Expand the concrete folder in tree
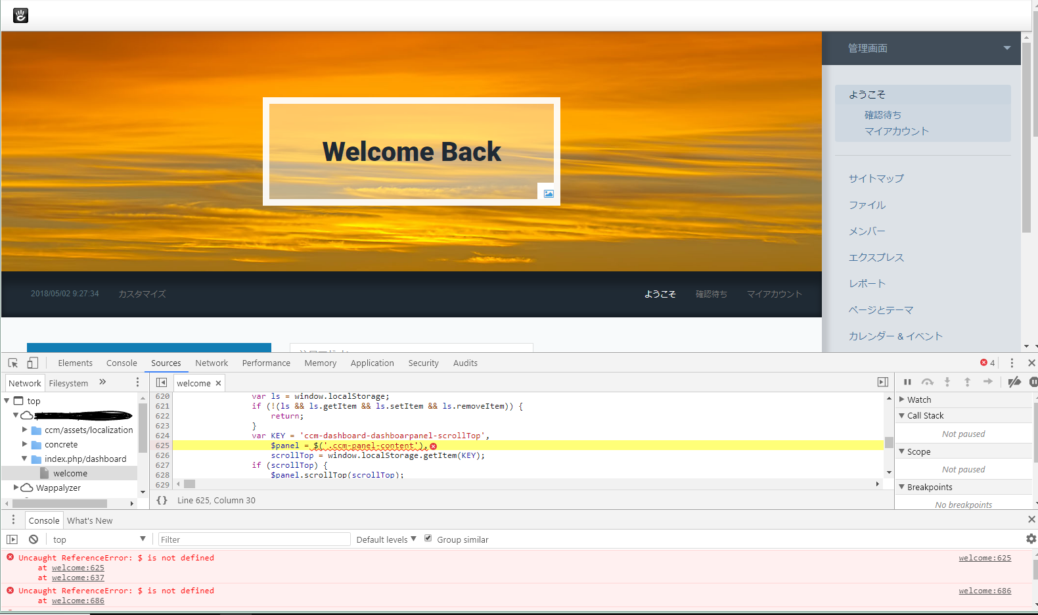This screenshot has width=1038, height=615. tap(25, 444)
